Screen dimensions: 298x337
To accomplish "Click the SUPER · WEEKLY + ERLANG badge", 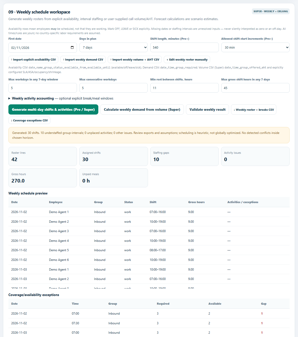I will pos(270,11).
